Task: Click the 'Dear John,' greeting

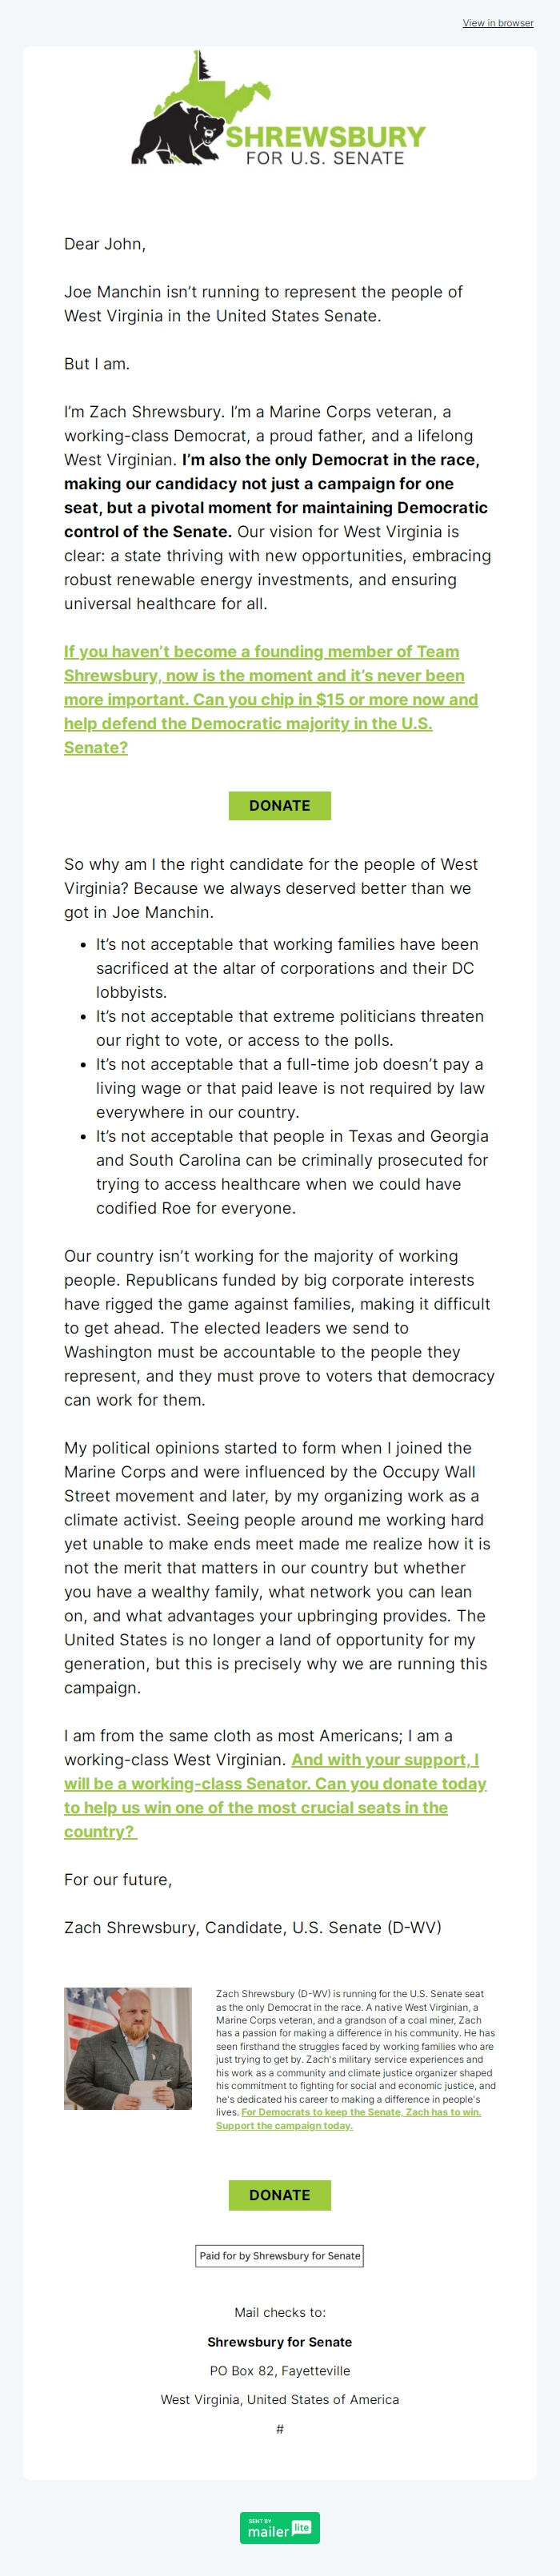Action: click(105, 244)
